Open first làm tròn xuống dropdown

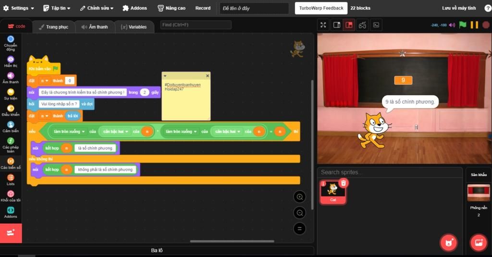69,132
